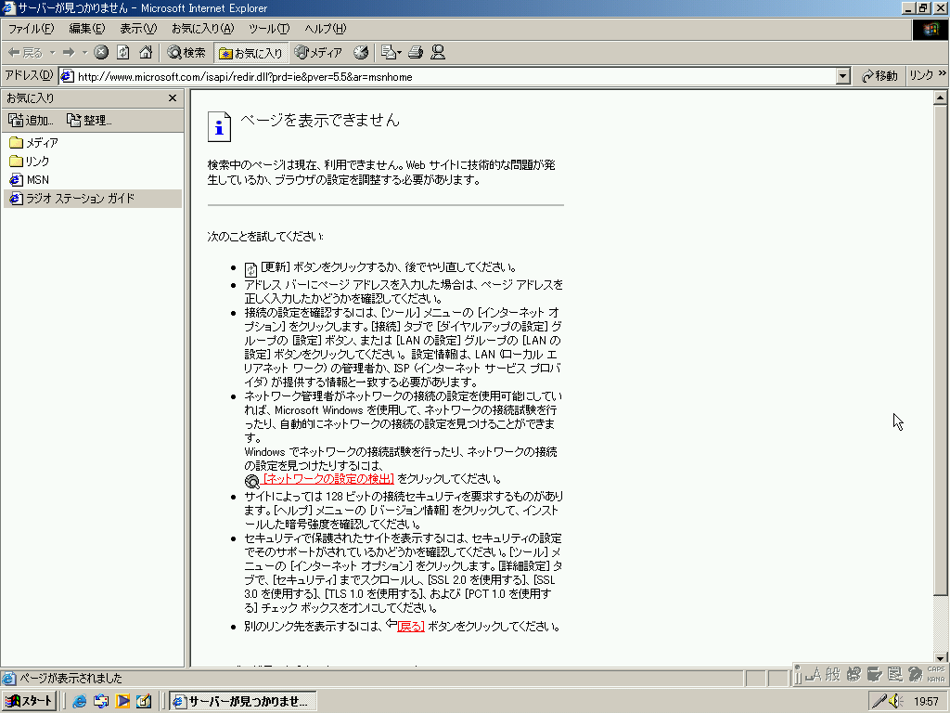Image resolution: width=950 pixels, height=713 pixels.
Task: Open the お気に入り(A) menu
Action: click(x=201, y=29)
